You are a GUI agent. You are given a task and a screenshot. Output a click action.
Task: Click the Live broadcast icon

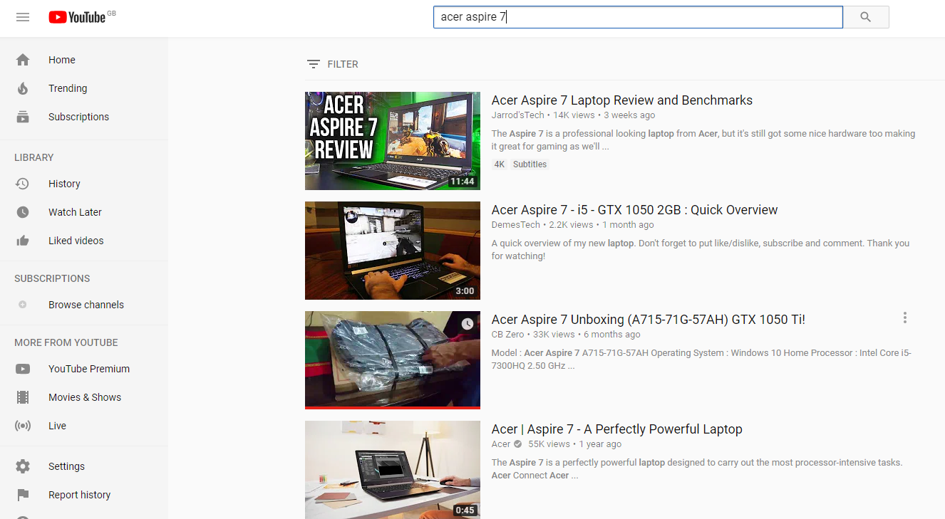tap(23, 426)
